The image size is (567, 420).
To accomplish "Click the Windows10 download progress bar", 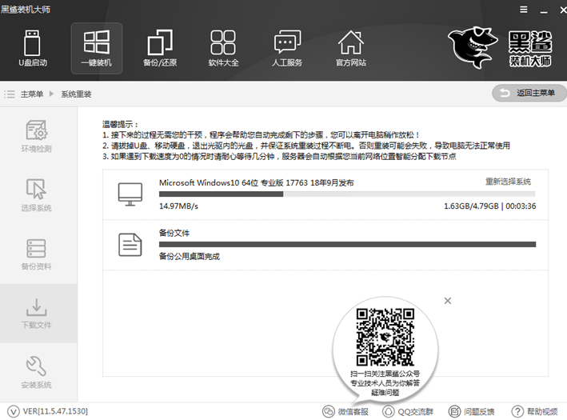I will click(x=347, y=194).
